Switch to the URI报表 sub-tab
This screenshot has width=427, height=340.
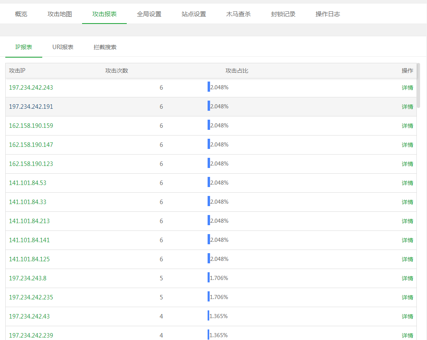[63, 47]
